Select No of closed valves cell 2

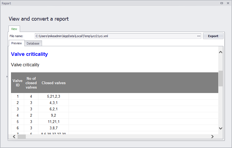[x=31, y=115]
